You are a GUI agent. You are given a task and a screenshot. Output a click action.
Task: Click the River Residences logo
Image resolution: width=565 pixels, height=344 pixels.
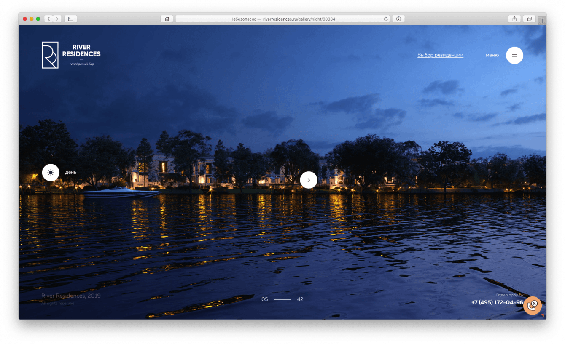(71, 55)
